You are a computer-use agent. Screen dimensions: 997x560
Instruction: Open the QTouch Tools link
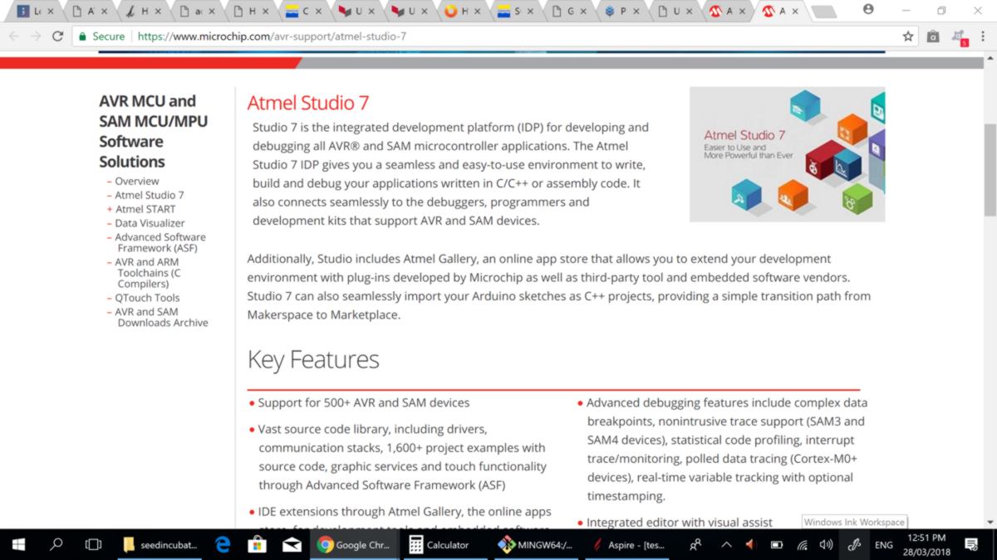tap(147, 298)
